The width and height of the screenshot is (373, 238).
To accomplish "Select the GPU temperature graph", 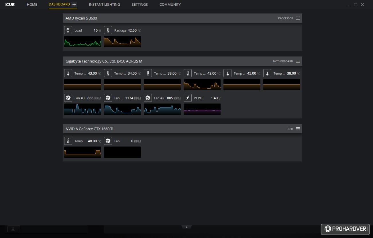I will pyautogui.click(x=83, y=152).
